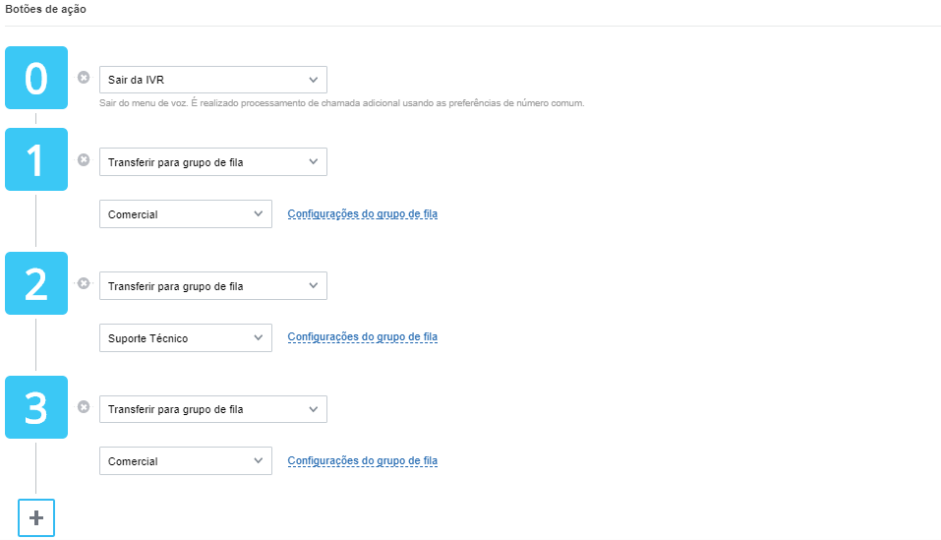Expand button 3 'Comercial' queue group dropdown

tap(186, 460)
